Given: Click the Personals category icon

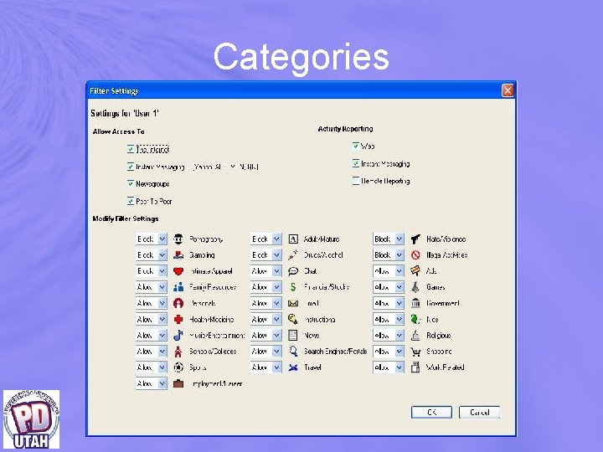Looking at the screenshot, I should (178, 303).
